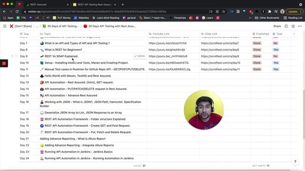Click the COUNT 31 footer calculation
Screen dimensions: 305x171
pyautogui.click(x=140, y=166)
